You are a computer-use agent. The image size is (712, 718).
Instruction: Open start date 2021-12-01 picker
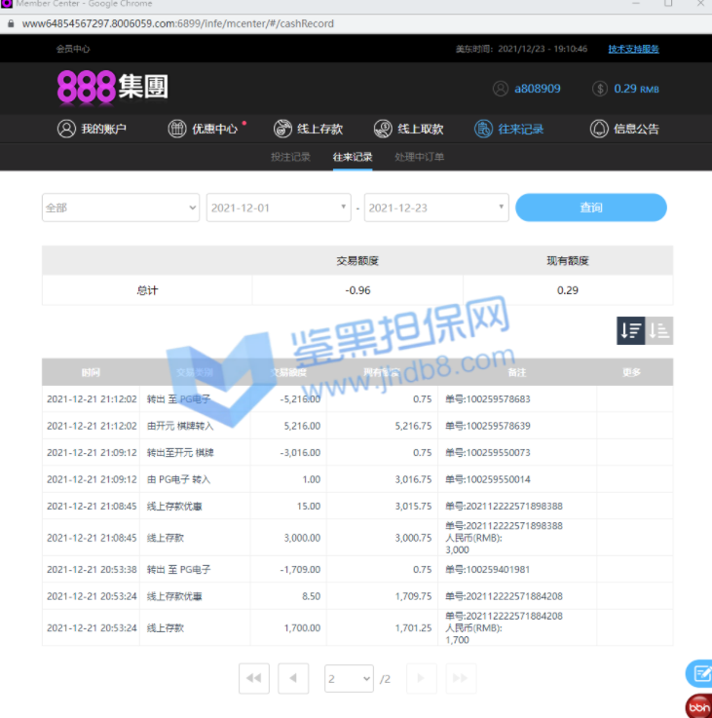pos(278,208)
